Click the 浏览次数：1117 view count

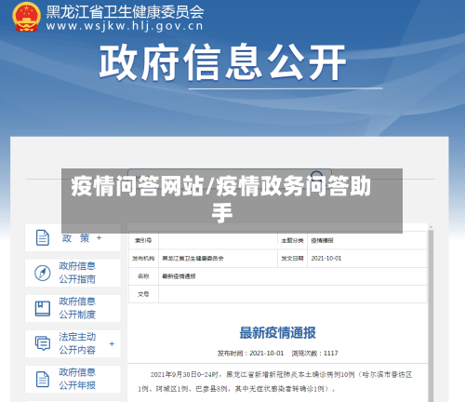(x=314, y=354)
